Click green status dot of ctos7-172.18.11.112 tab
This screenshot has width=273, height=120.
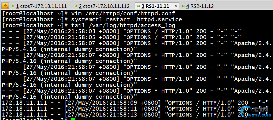tap(76, 6)
